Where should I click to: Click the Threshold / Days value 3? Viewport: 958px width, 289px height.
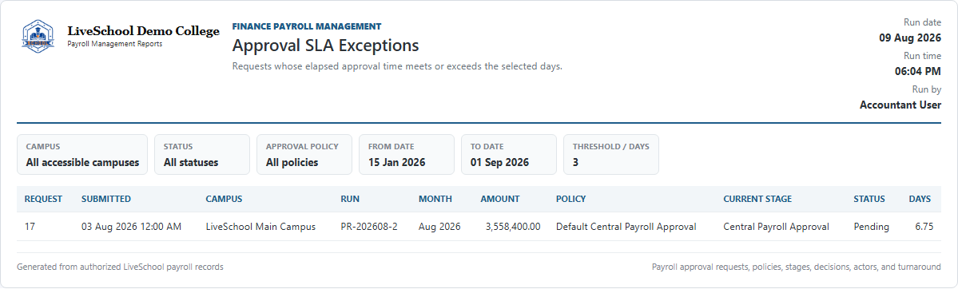[575, 163]
